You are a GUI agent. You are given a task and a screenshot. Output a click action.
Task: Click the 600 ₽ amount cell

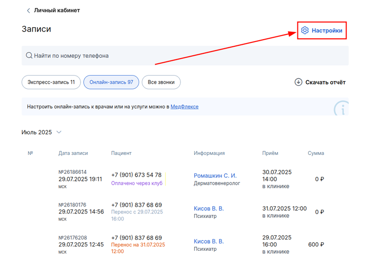(316, 245)
